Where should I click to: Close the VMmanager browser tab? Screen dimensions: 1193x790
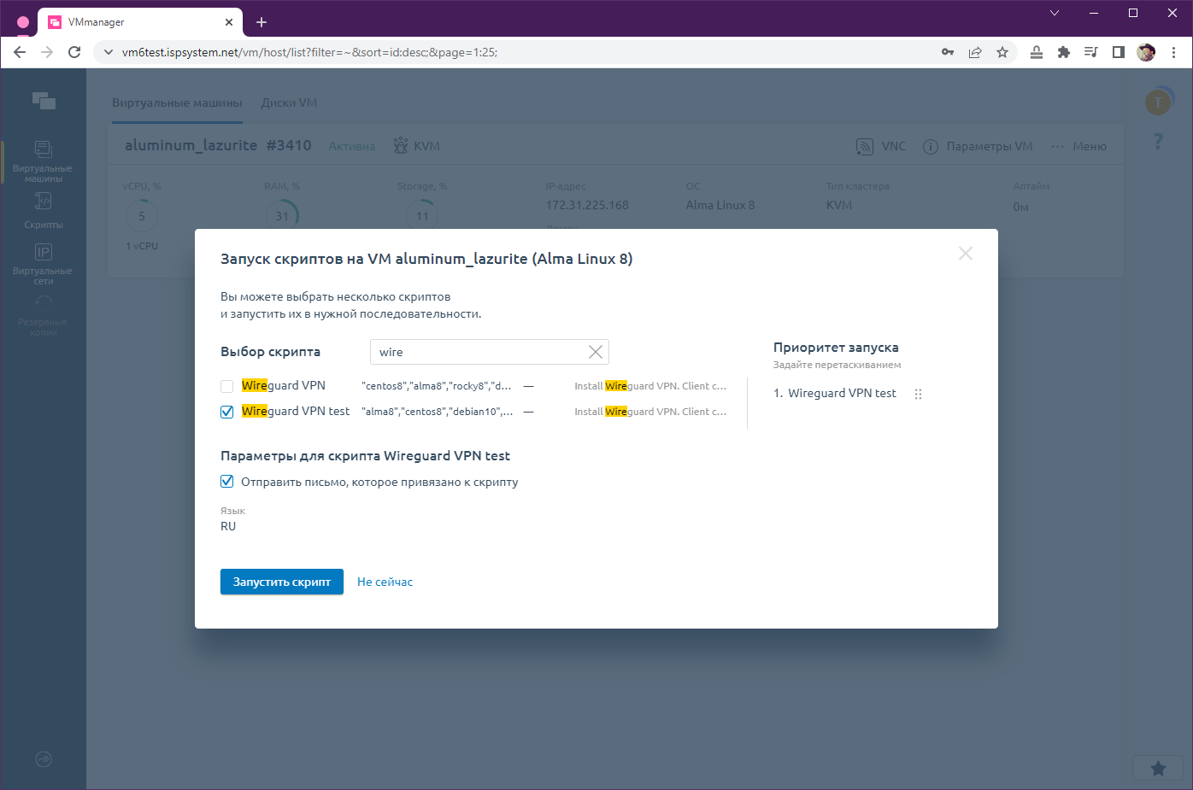coord(229,22)
